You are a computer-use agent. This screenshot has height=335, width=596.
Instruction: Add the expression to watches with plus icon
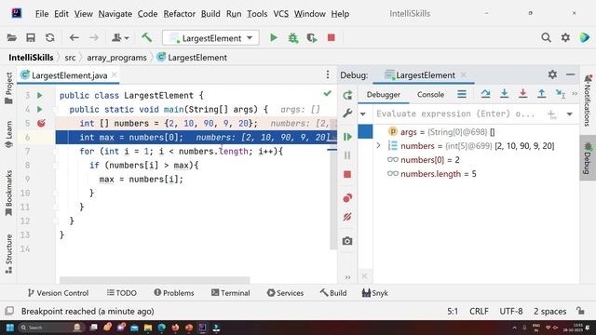[551, 114]
